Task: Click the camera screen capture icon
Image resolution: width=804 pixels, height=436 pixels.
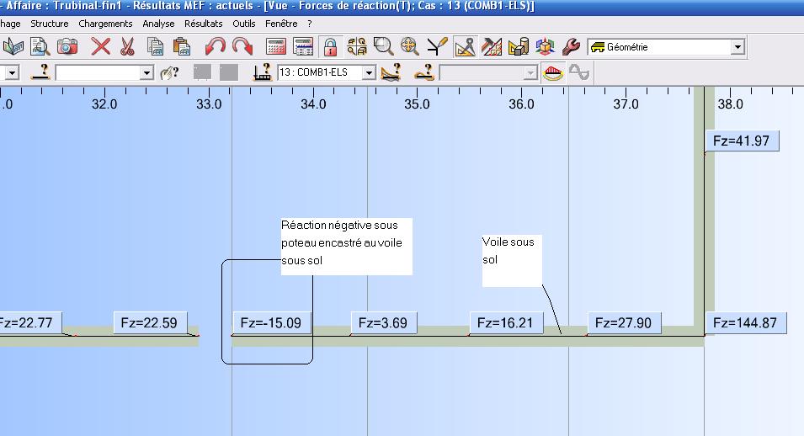Action: click(67, 46)
